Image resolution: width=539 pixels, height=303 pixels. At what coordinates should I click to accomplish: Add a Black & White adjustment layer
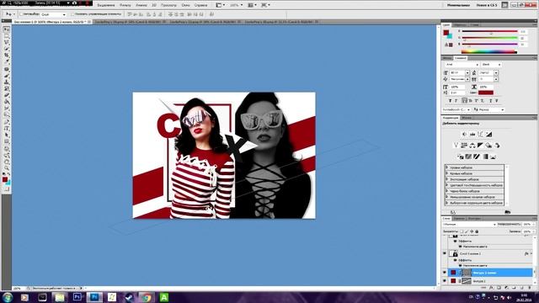pos(481,146)
